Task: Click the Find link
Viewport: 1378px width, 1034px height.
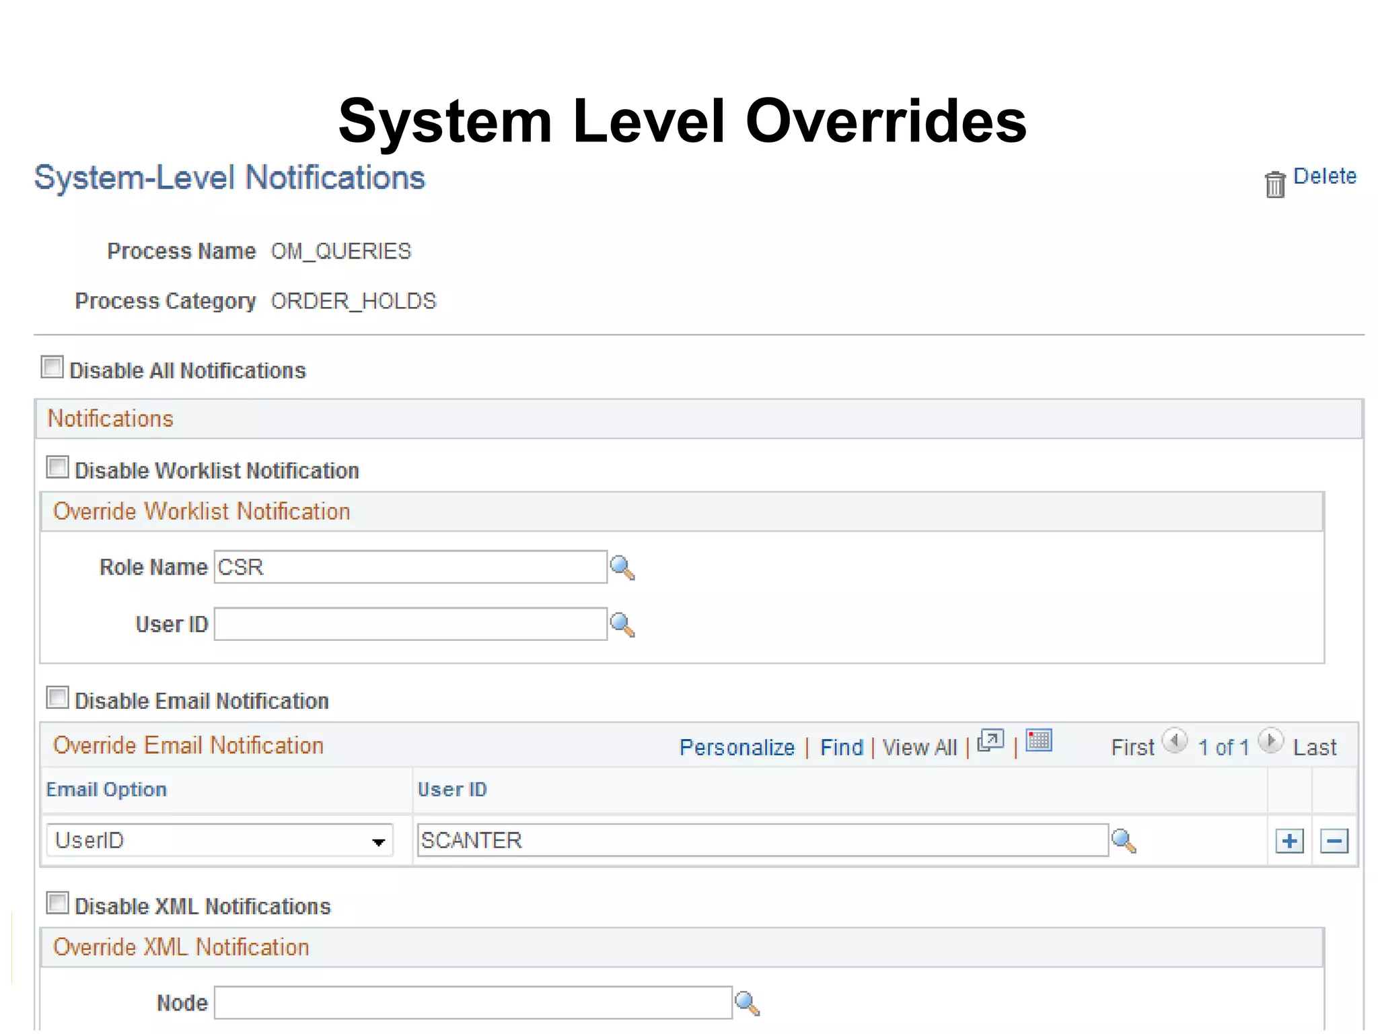Action: [841, 747]
